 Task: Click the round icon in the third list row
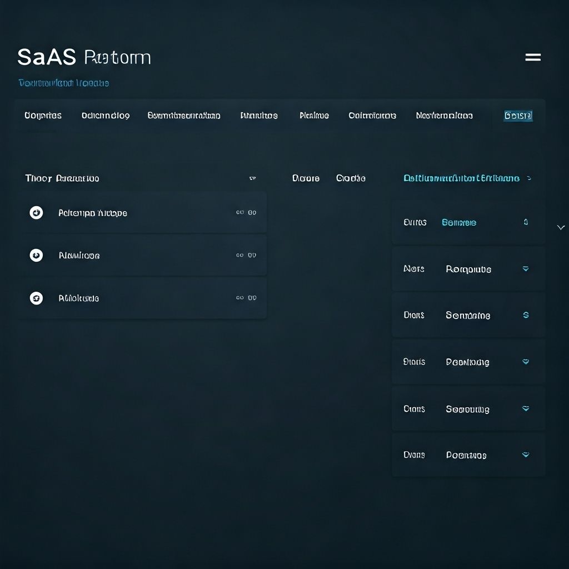36,298
